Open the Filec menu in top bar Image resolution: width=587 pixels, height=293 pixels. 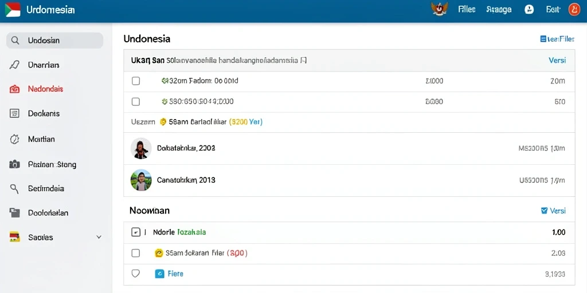(467, 10)
